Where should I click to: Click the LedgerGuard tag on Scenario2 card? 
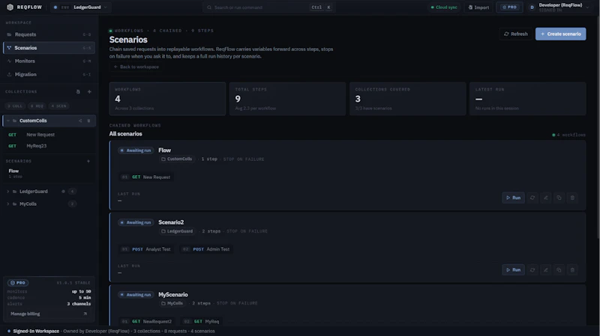pyautogui.click(x=177, y=231)
